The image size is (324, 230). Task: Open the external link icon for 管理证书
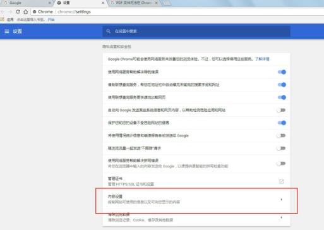click(x=281, y=181)
